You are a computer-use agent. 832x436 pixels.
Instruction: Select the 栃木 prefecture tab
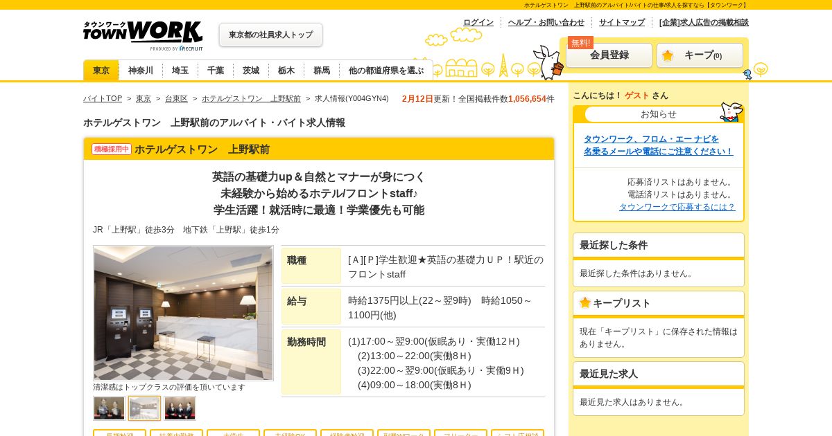coord(286,71)
